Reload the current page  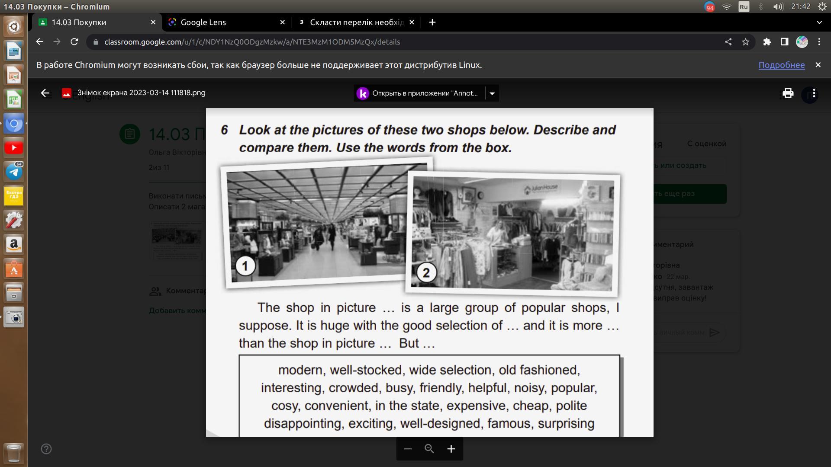pyautogui.click(x=74, y=42)
